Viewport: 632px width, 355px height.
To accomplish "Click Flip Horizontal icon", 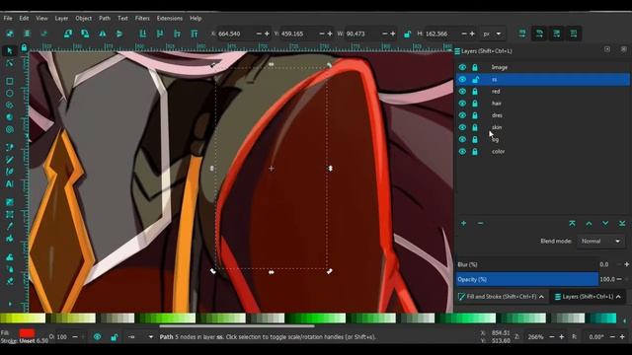I will 103,34.
